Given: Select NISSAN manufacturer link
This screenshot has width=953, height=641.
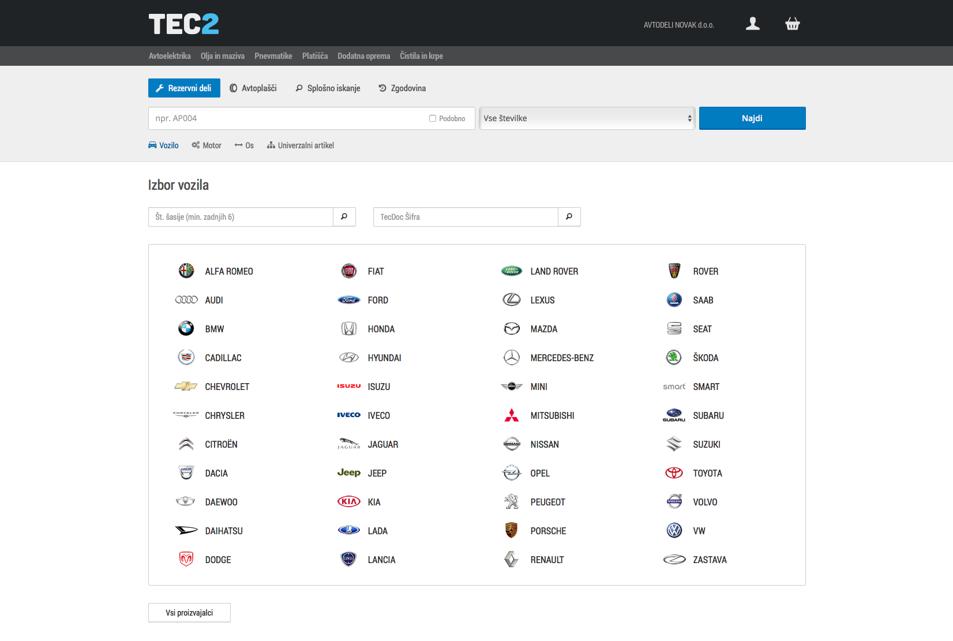Looking at the screenshot, I should (x=545, y=444).
